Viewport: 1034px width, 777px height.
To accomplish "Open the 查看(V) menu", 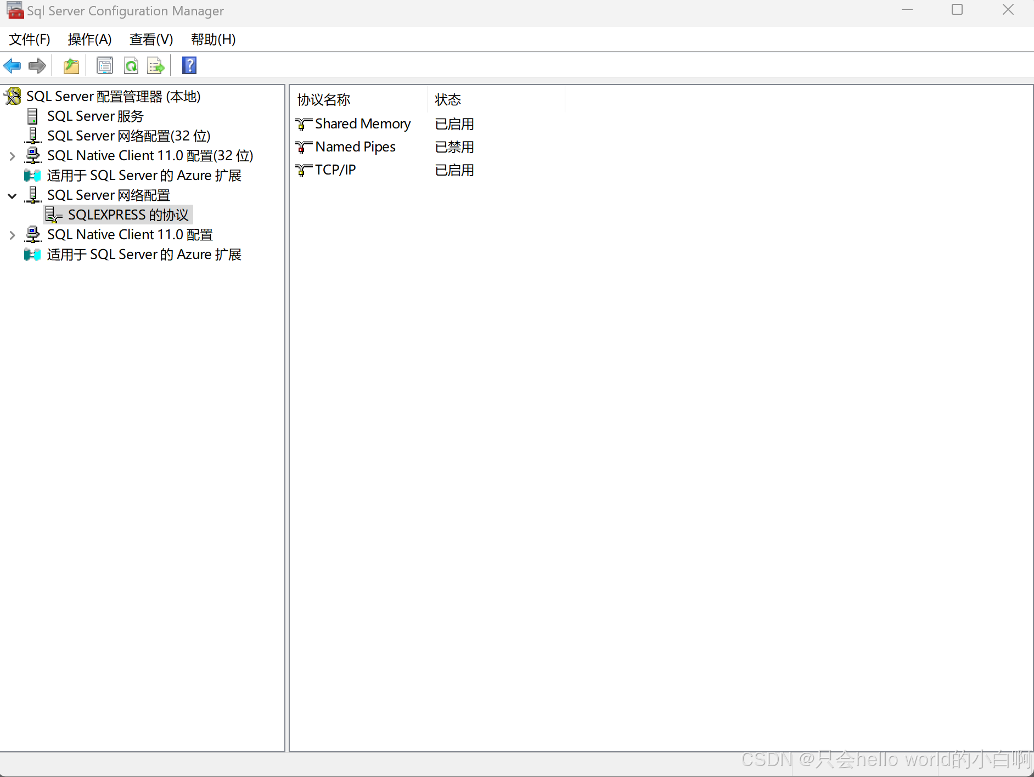I will click(151, 40).
